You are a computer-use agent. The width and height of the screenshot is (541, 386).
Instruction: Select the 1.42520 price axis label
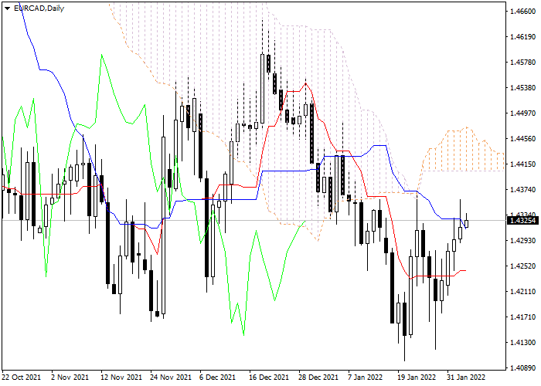click(523, 266)
